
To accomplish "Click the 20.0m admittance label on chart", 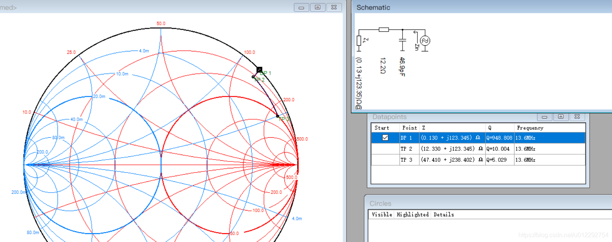I will coord(99,96).
